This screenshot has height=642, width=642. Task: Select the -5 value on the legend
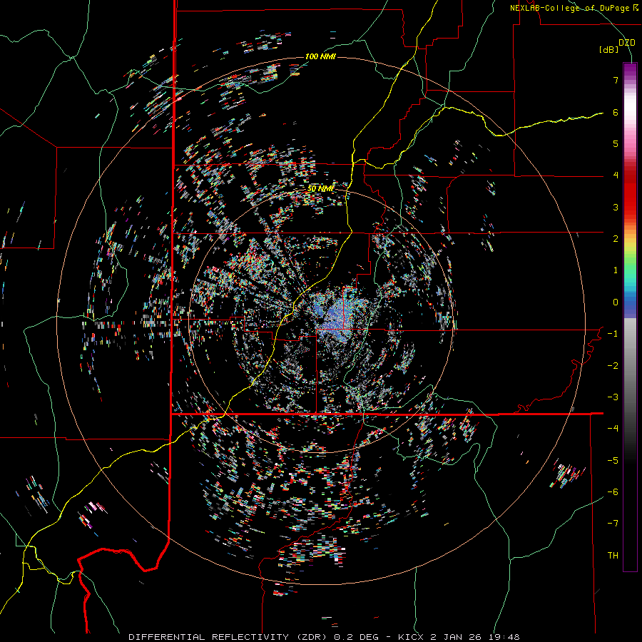613,461
